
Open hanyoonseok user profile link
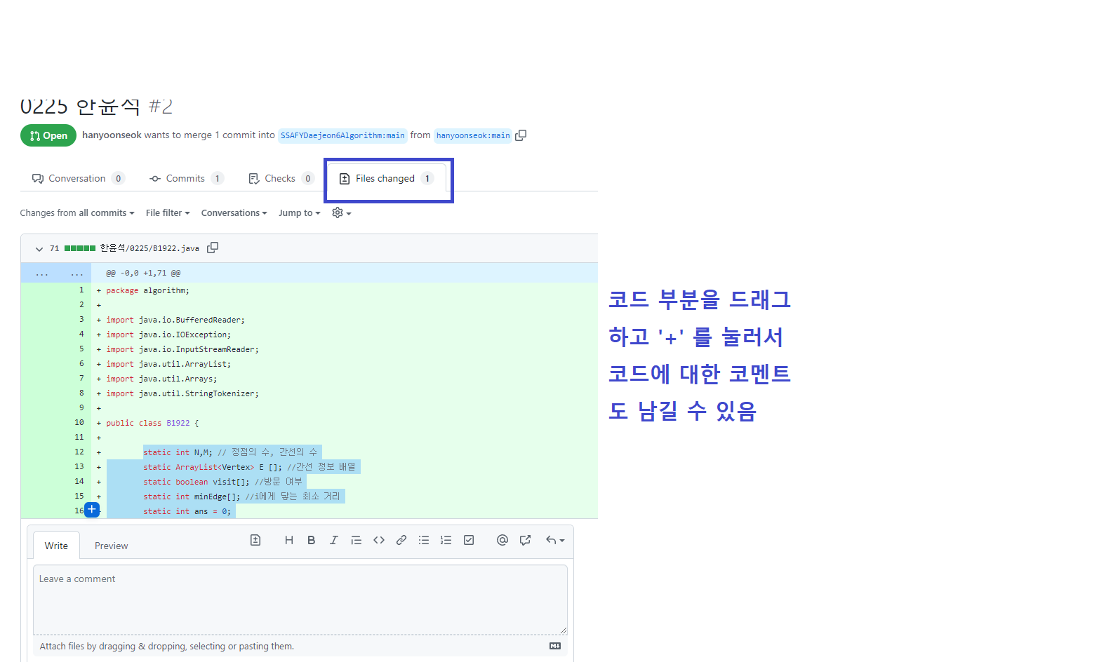[112, 135]
